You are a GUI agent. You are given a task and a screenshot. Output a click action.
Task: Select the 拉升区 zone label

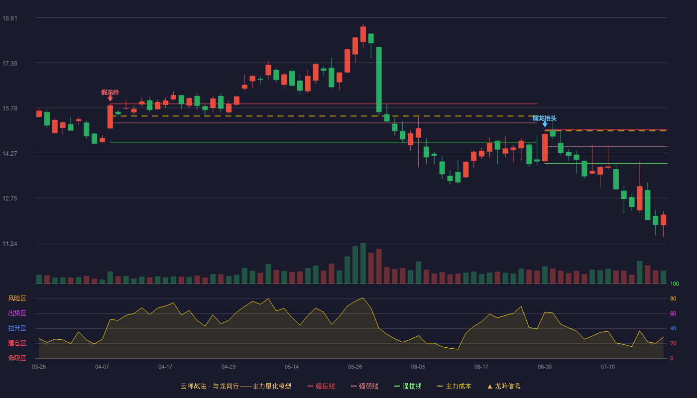17,328
